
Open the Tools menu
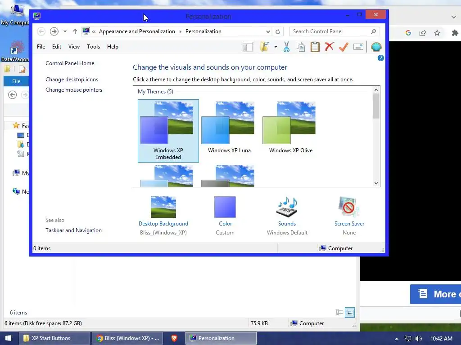pyautogui.click(x=94, y=47)
